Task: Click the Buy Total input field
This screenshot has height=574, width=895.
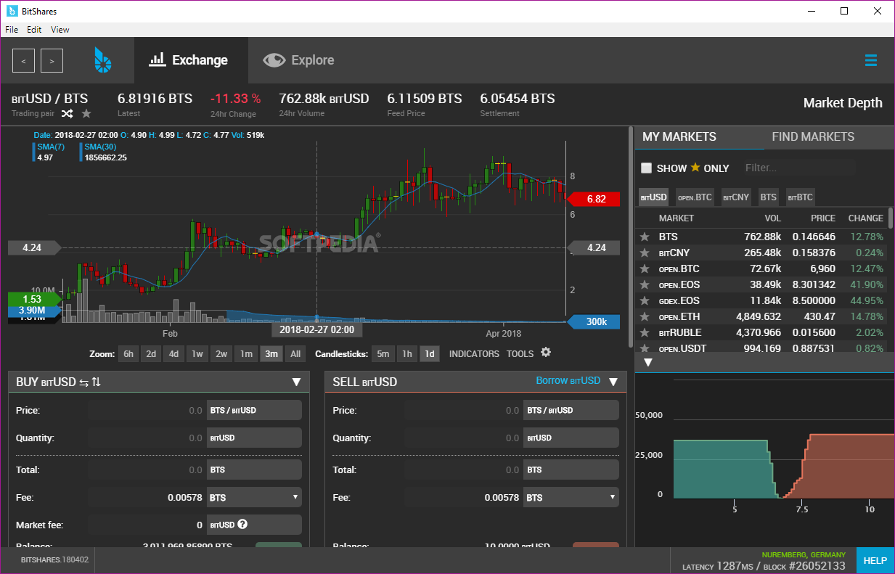Action: click(147, 470)
